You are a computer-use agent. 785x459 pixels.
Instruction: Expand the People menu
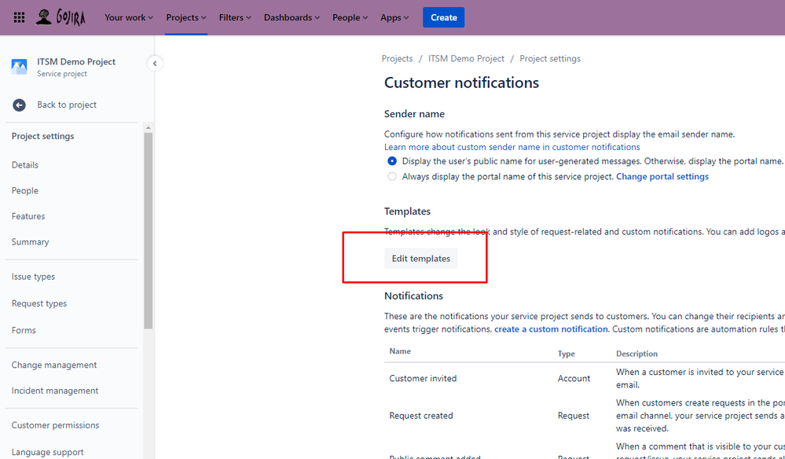[x=350, y=17]
